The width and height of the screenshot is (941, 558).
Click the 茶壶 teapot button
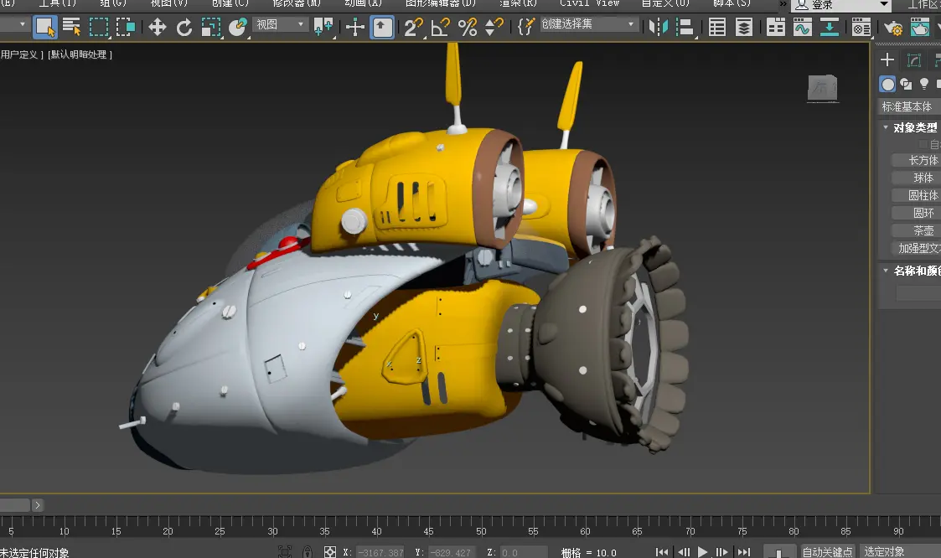click(x=923, y=230)
